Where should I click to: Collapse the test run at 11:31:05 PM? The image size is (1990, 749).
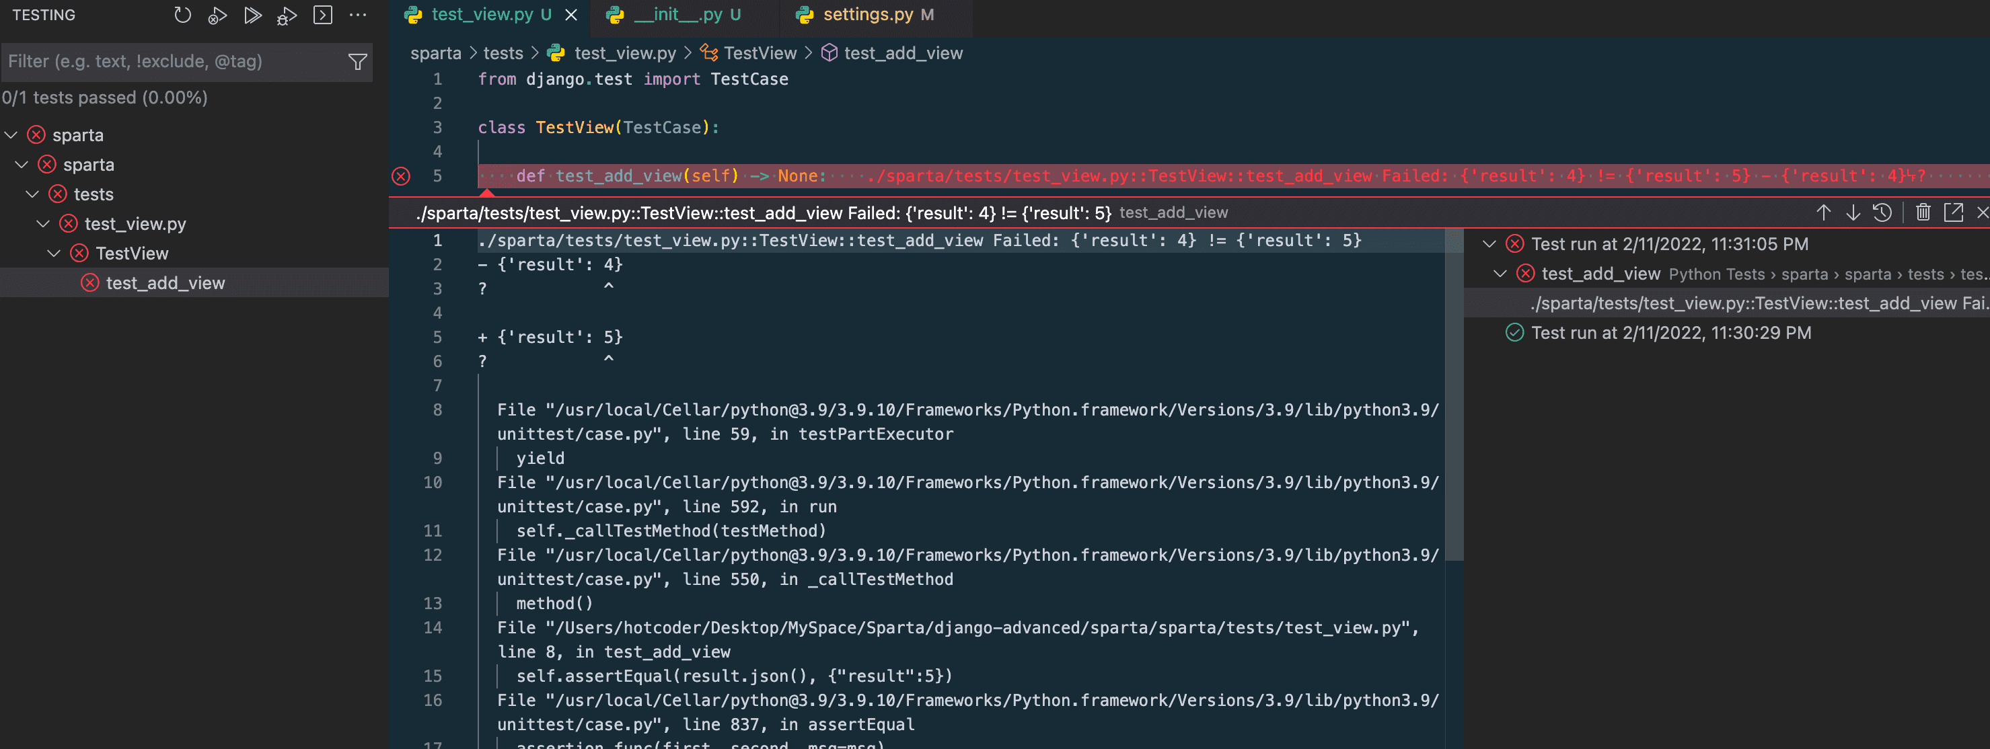coord(1489,244)
